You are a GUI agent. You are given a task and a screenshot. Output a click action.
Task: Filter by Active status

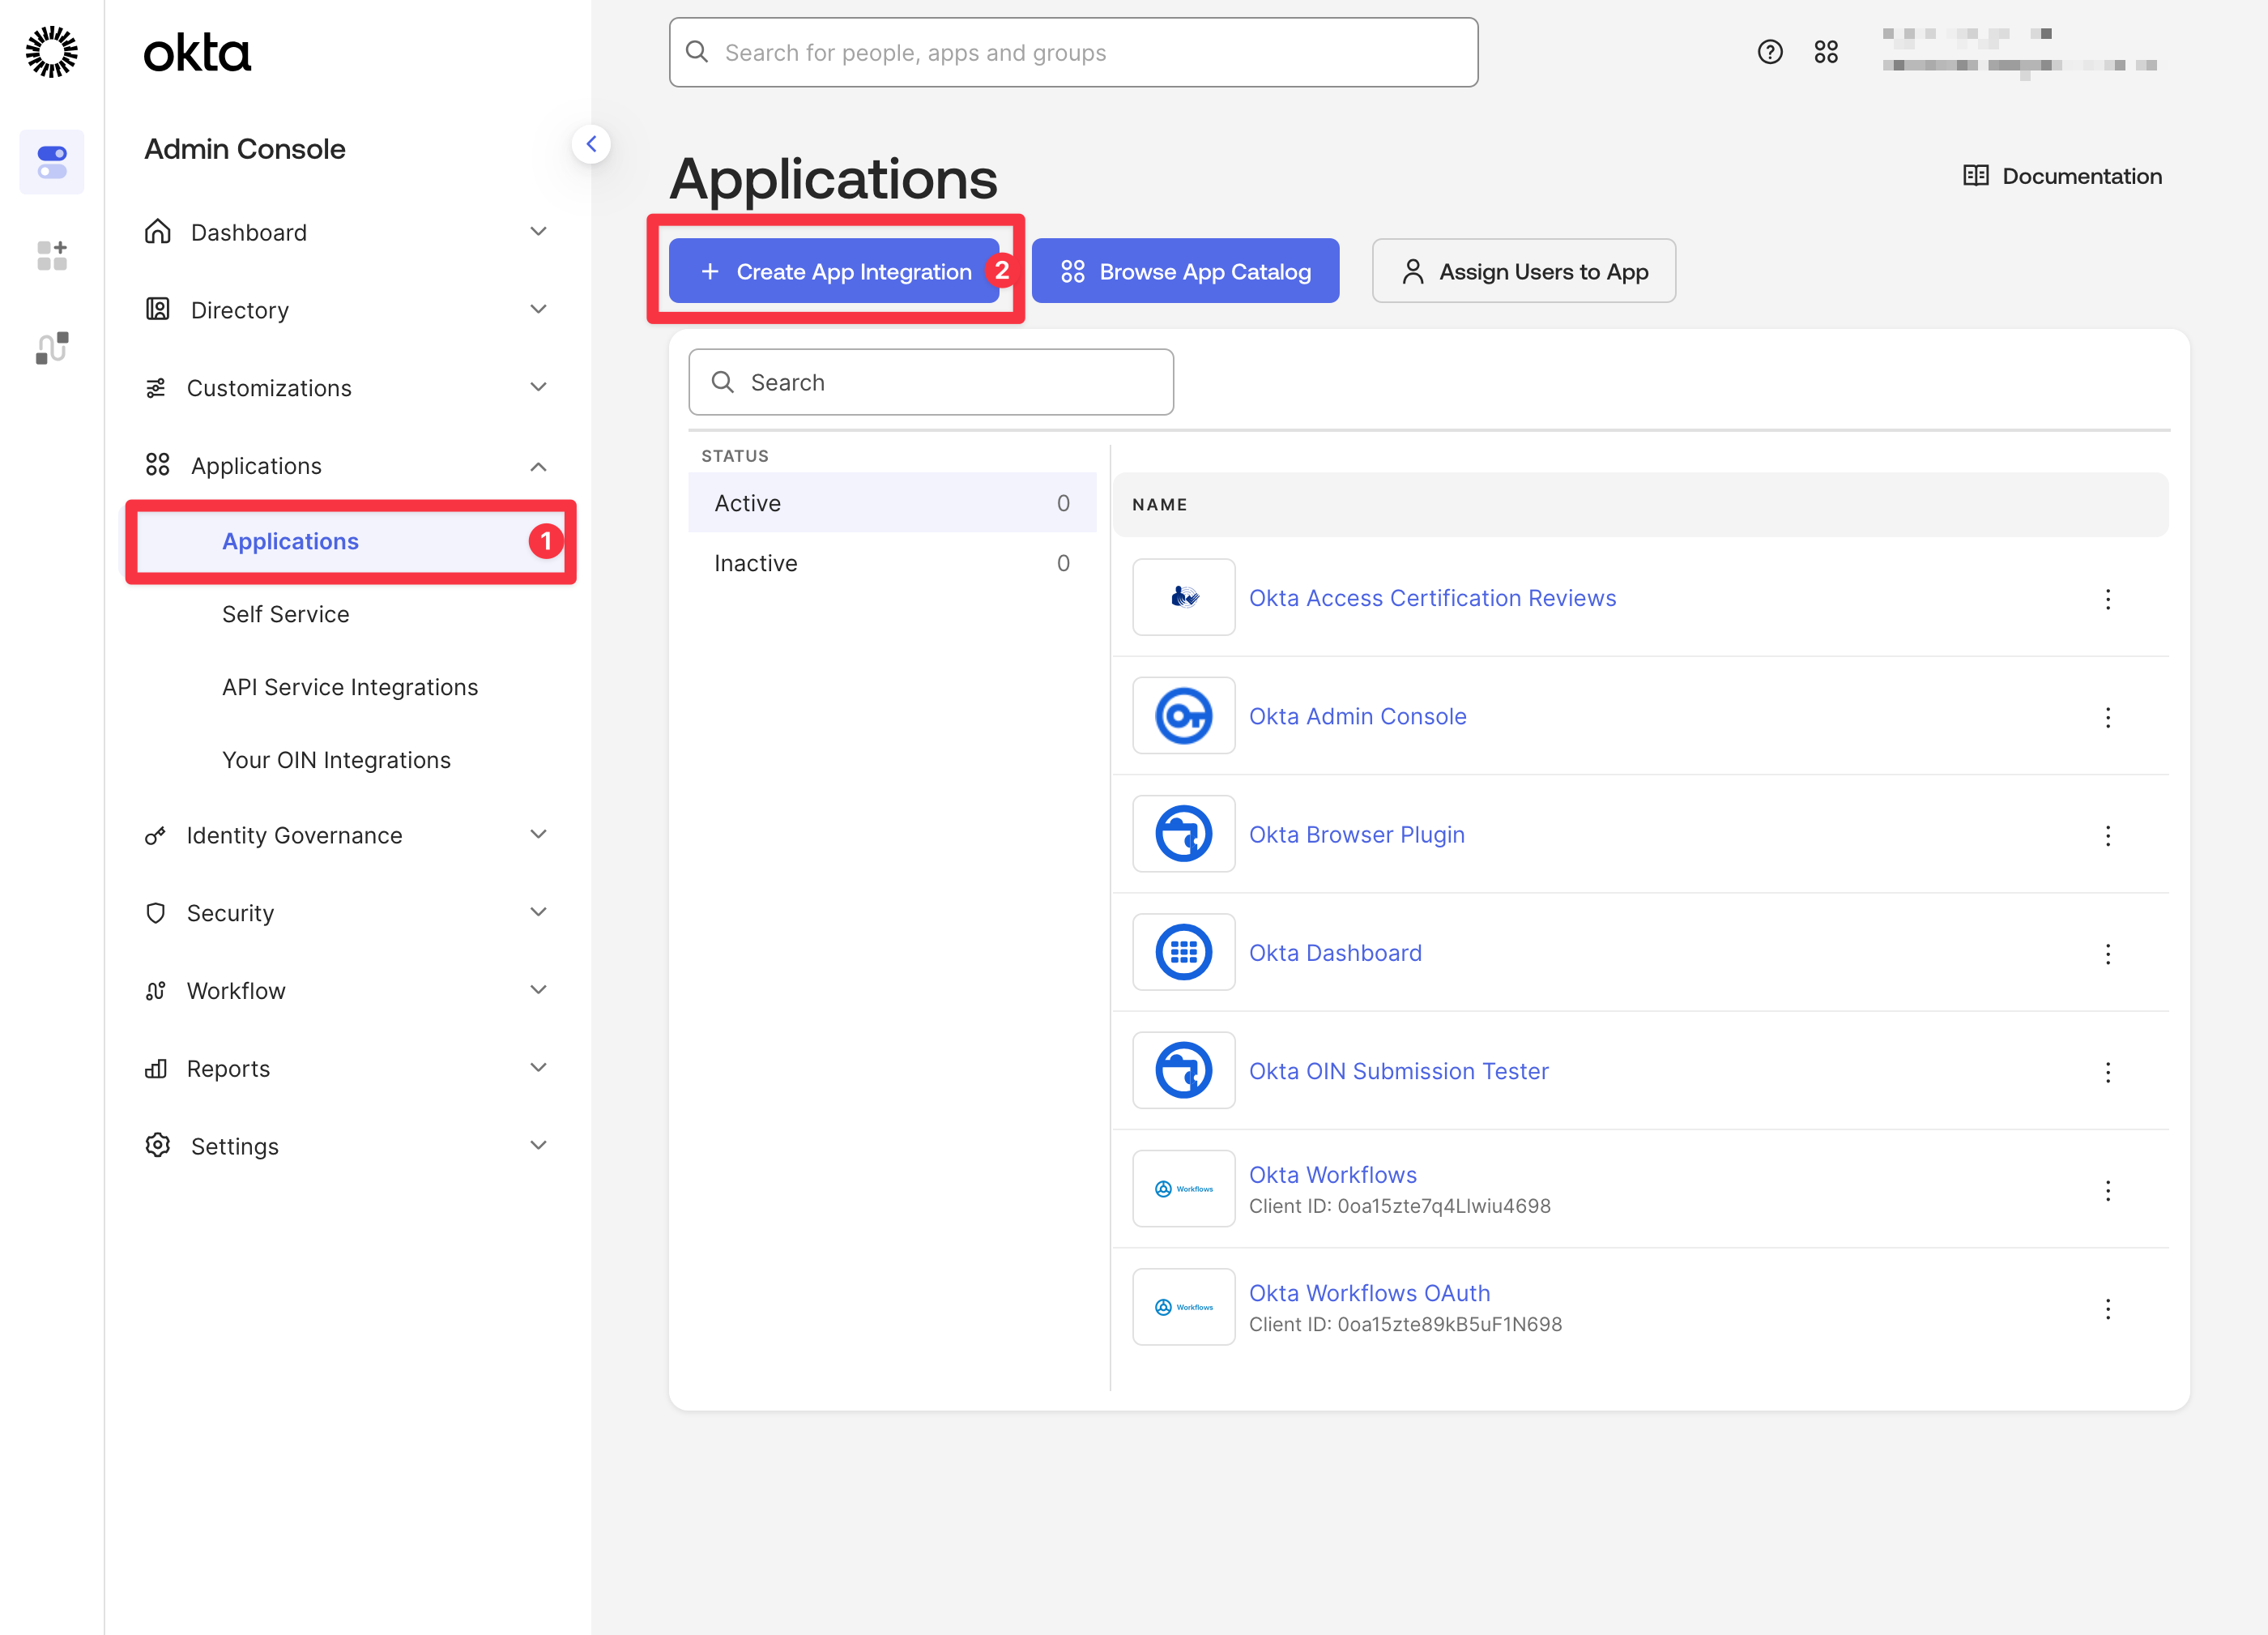[892, 503]
